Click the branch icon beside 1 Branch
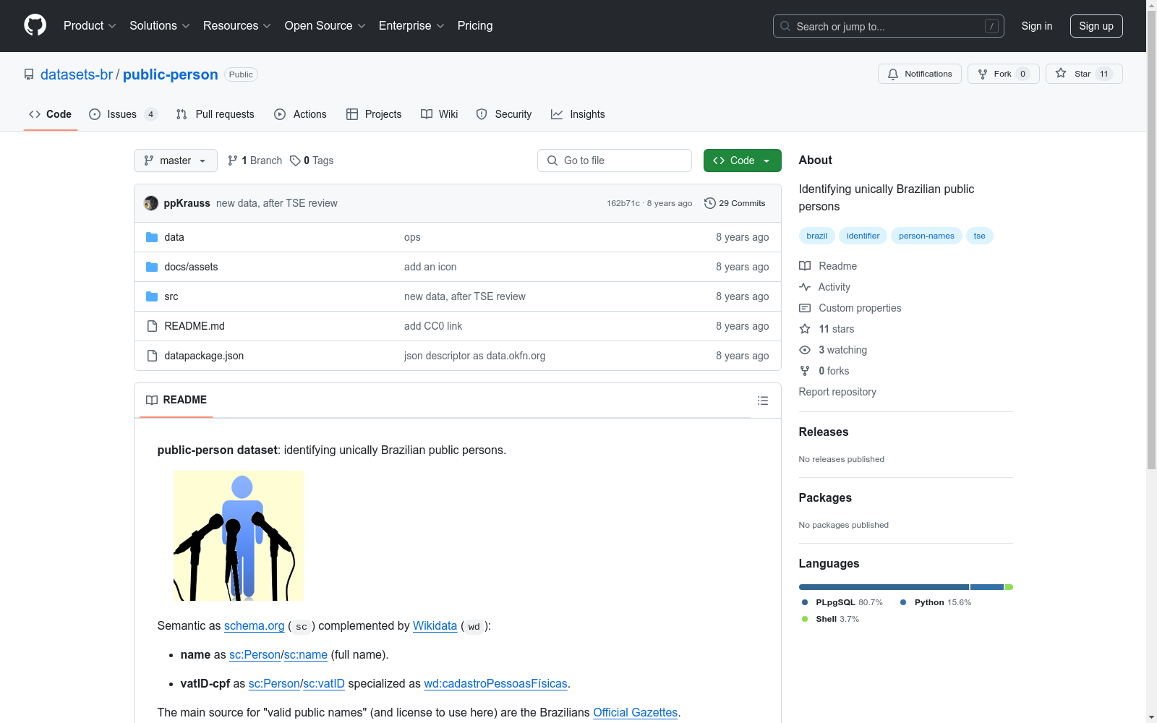This screenshot has width=1157, height=723. (x=233, y=161)
